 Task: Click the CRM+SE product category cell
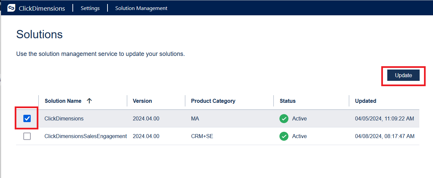coord(202,136)
